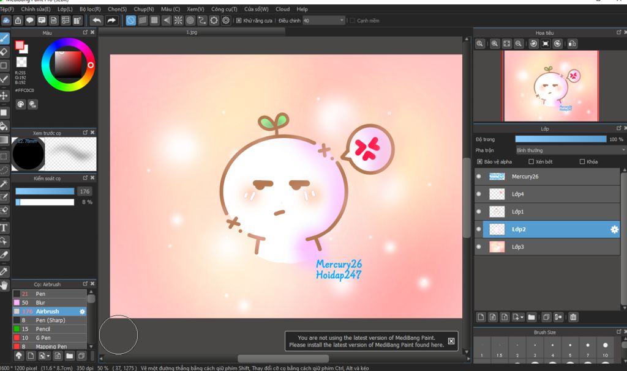Select the Blur brush
The width and height of the screenshot is (627, 371).
pyautogui.click(x=50, y=303)
